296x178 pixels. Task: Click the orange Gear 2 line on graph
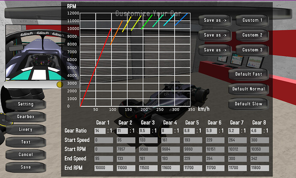click(116, 33)
